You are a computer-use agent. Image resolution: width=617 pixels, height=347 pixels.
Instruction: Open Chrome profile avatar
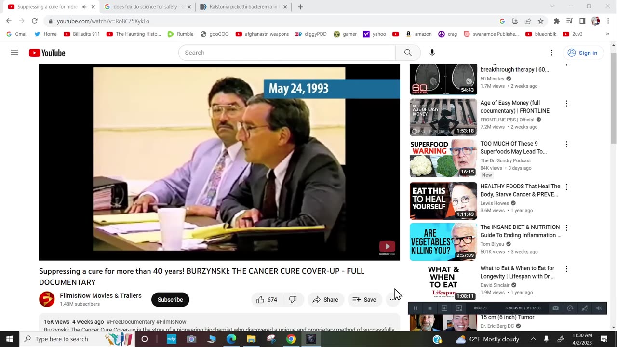[x=595, y=21]
